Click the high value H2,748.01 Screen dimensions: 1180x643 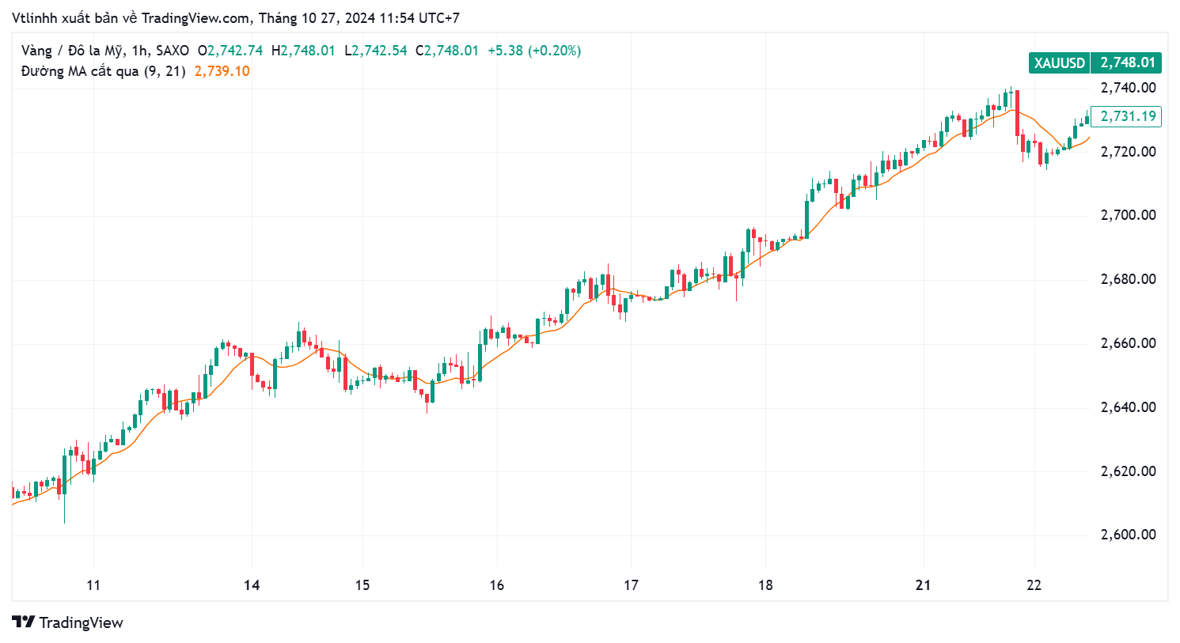tap(303, 51)
